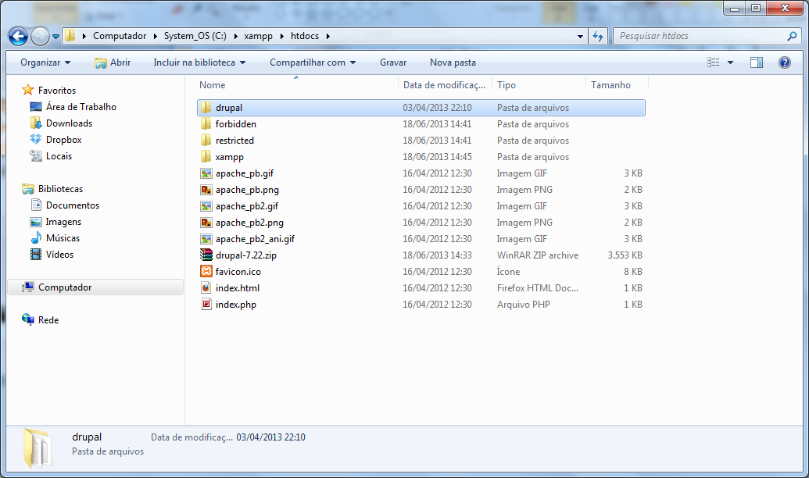The height and width of the screenshot is (478, 809).
Task: Open Downloads in the sidebar
Action: click(69, 123)
